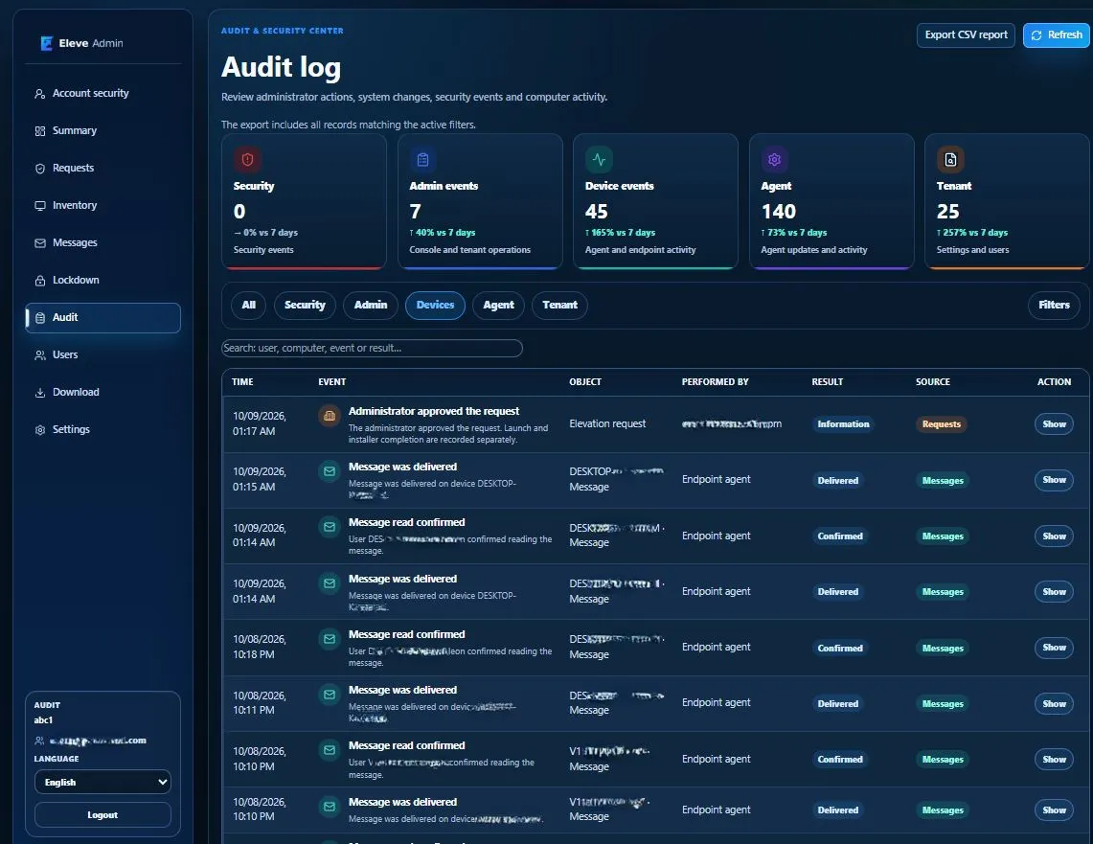Click the Elevation request object cell
This screenshot has width=1093, height=844.
point(607,423)
